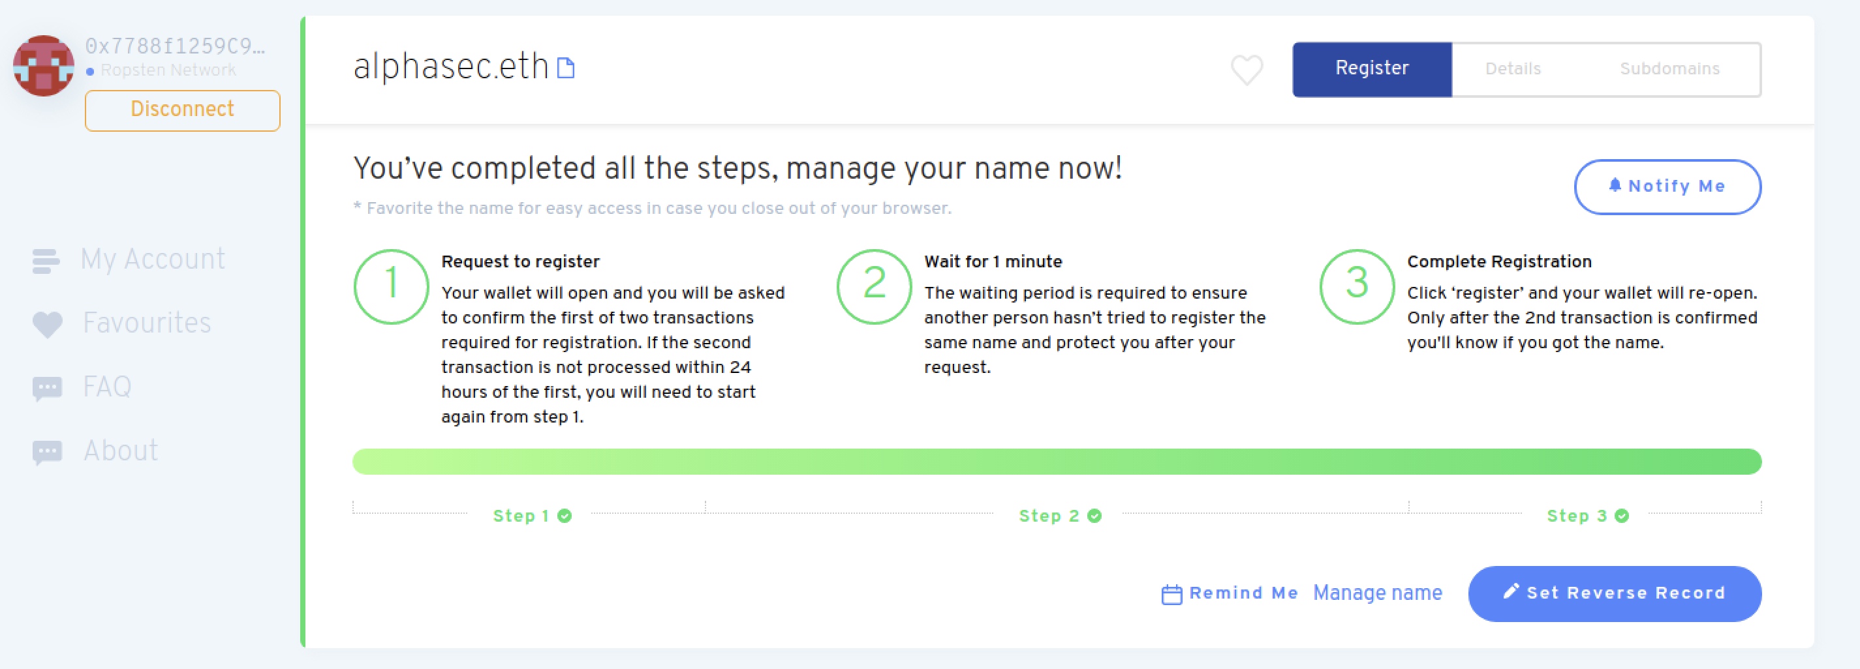Screen dimensions: 1860x669
Task: Click the About chat bubble icon
Action: (x=47, y=453)
